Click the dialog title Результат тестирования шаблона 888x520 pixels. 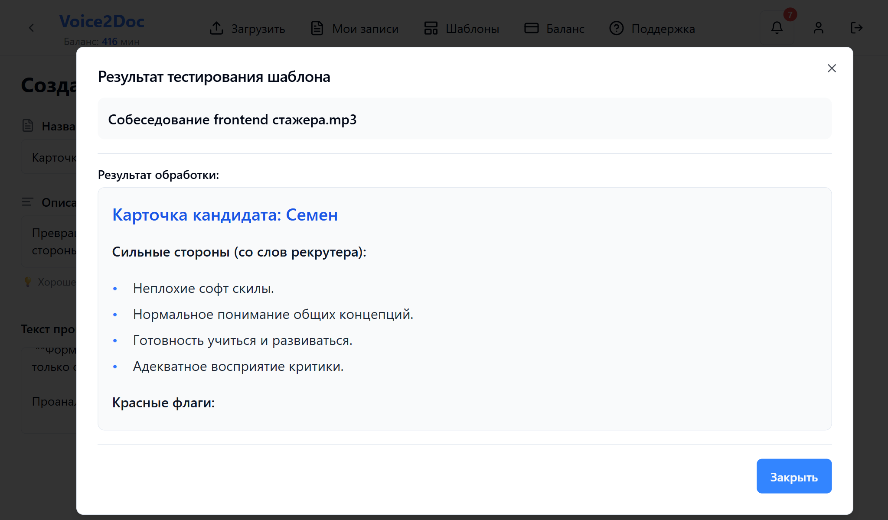[x=214, y=77]
